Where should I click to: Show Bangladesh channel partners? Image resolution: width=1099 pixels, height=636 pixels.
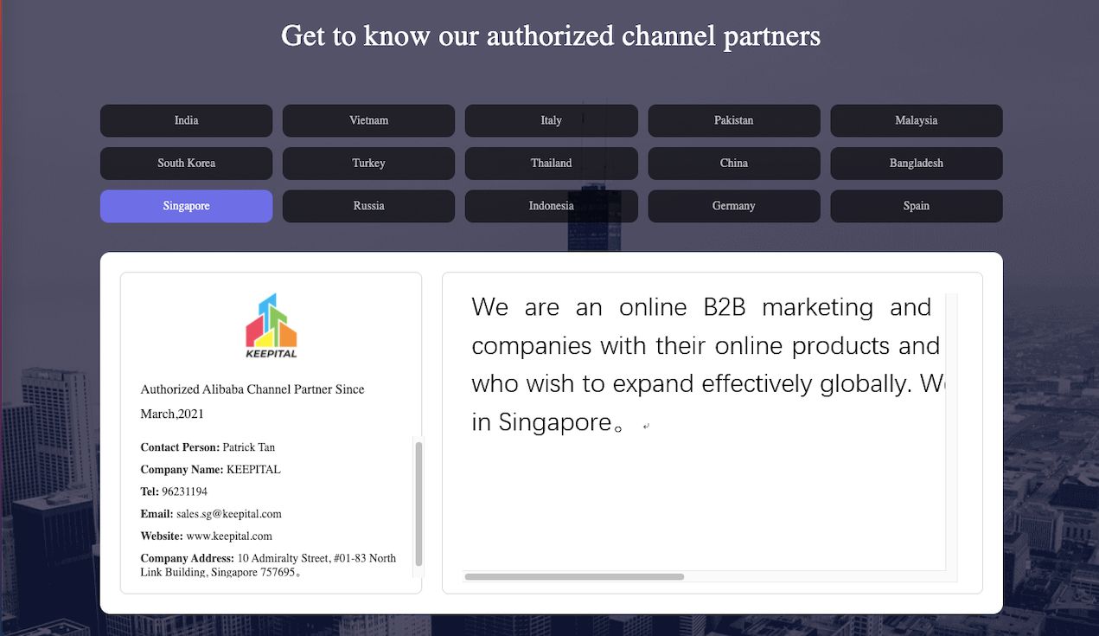pyautogui.click(x=916, y=163)
